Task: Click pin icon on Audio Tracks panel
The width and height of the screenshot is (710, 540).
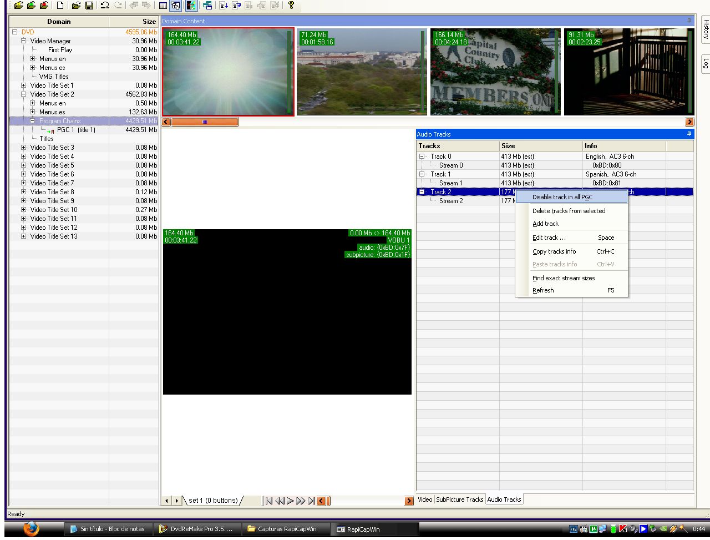Action: point(689,134)
